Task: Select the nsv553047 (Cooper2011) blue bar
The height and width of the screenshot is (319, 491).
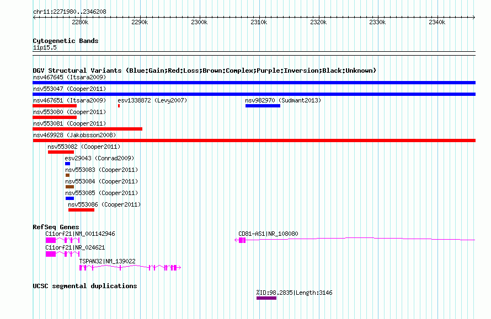Action: pos(254,94)
